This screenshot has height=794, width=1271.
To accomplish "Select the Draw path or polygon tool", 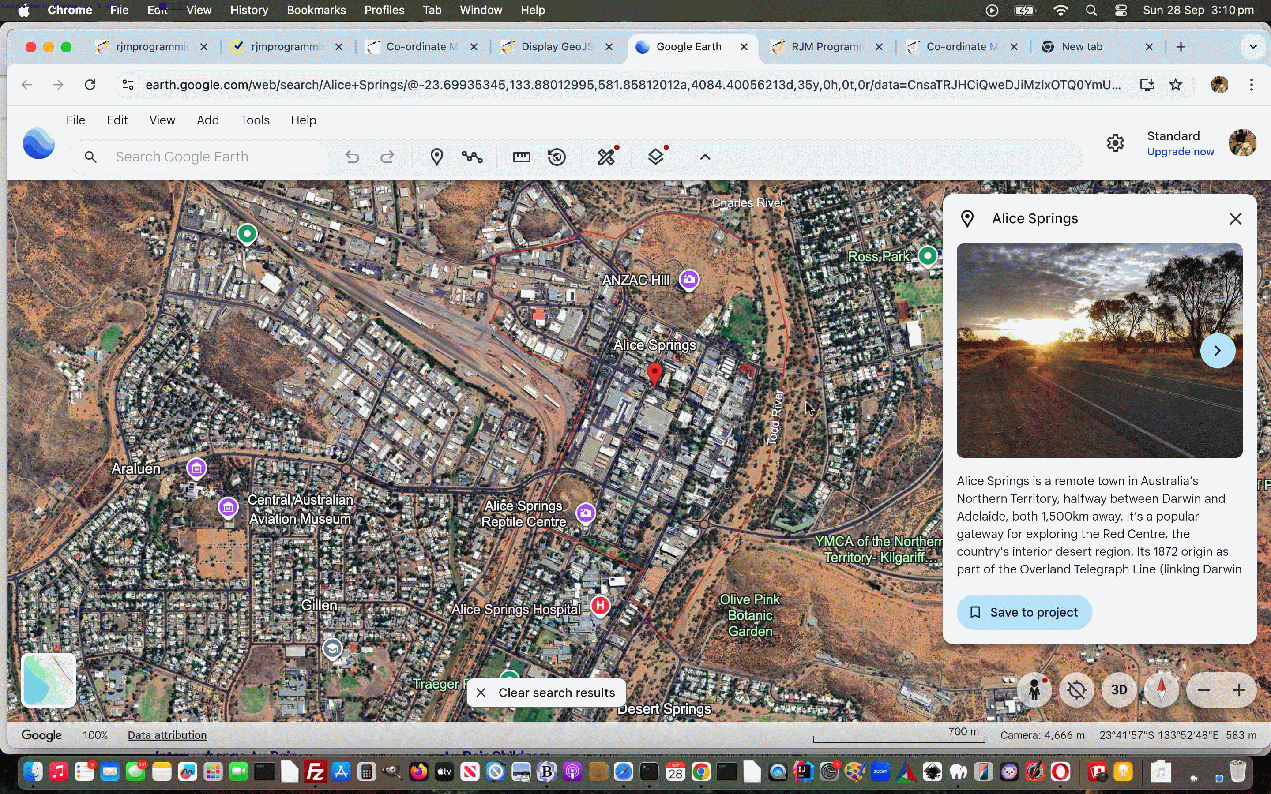I will pos(472,157).
